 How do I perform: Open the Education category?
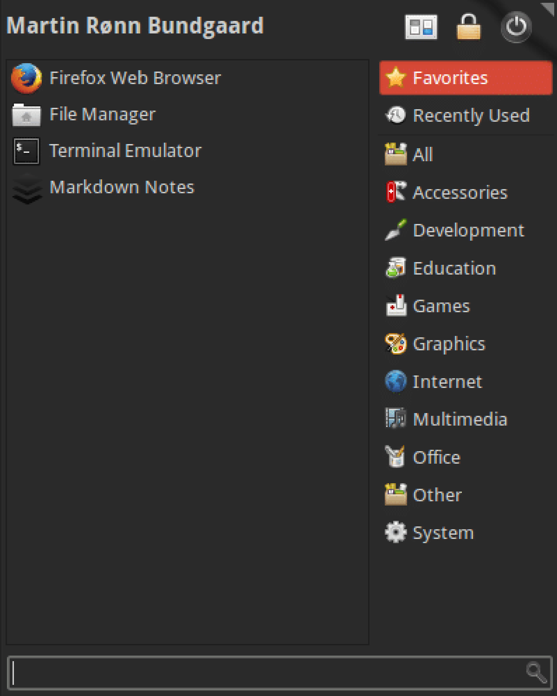click(x=454, y=268)
